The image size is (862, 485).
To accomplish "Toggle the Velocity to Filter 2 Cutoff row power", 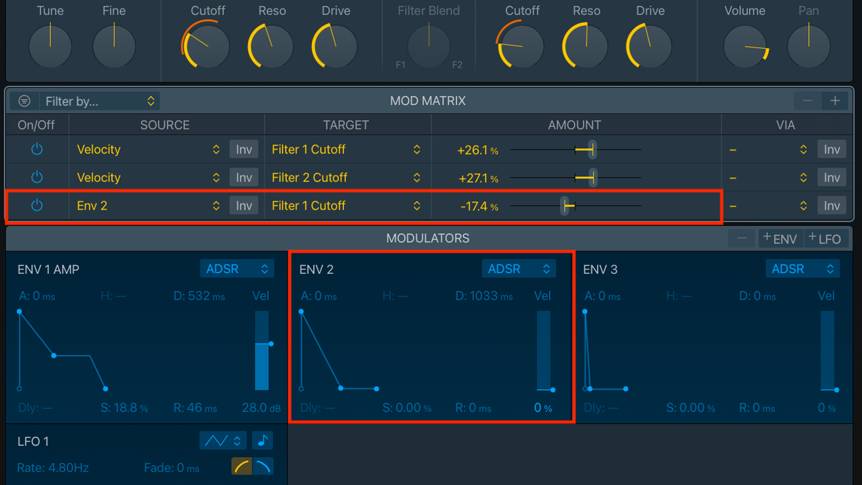I will 37,177.
